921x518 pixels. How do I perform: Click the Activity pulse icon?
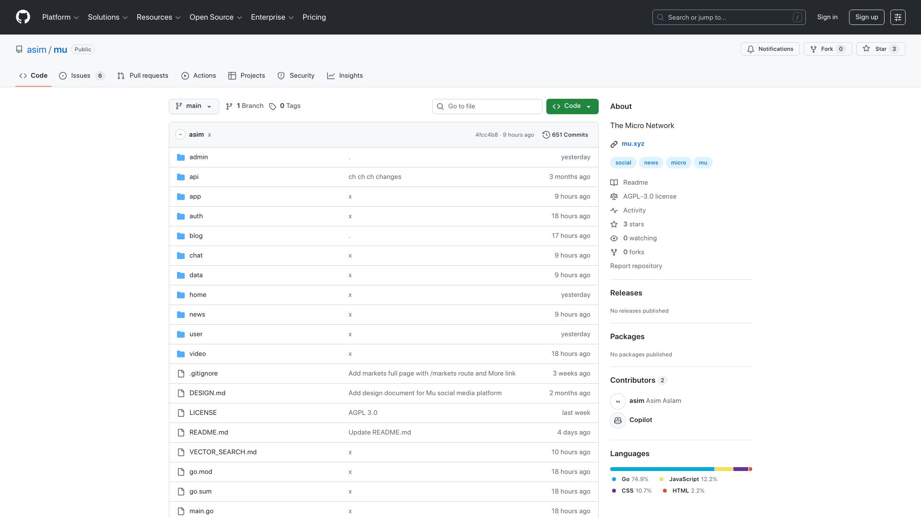click(x=614, y=211)
